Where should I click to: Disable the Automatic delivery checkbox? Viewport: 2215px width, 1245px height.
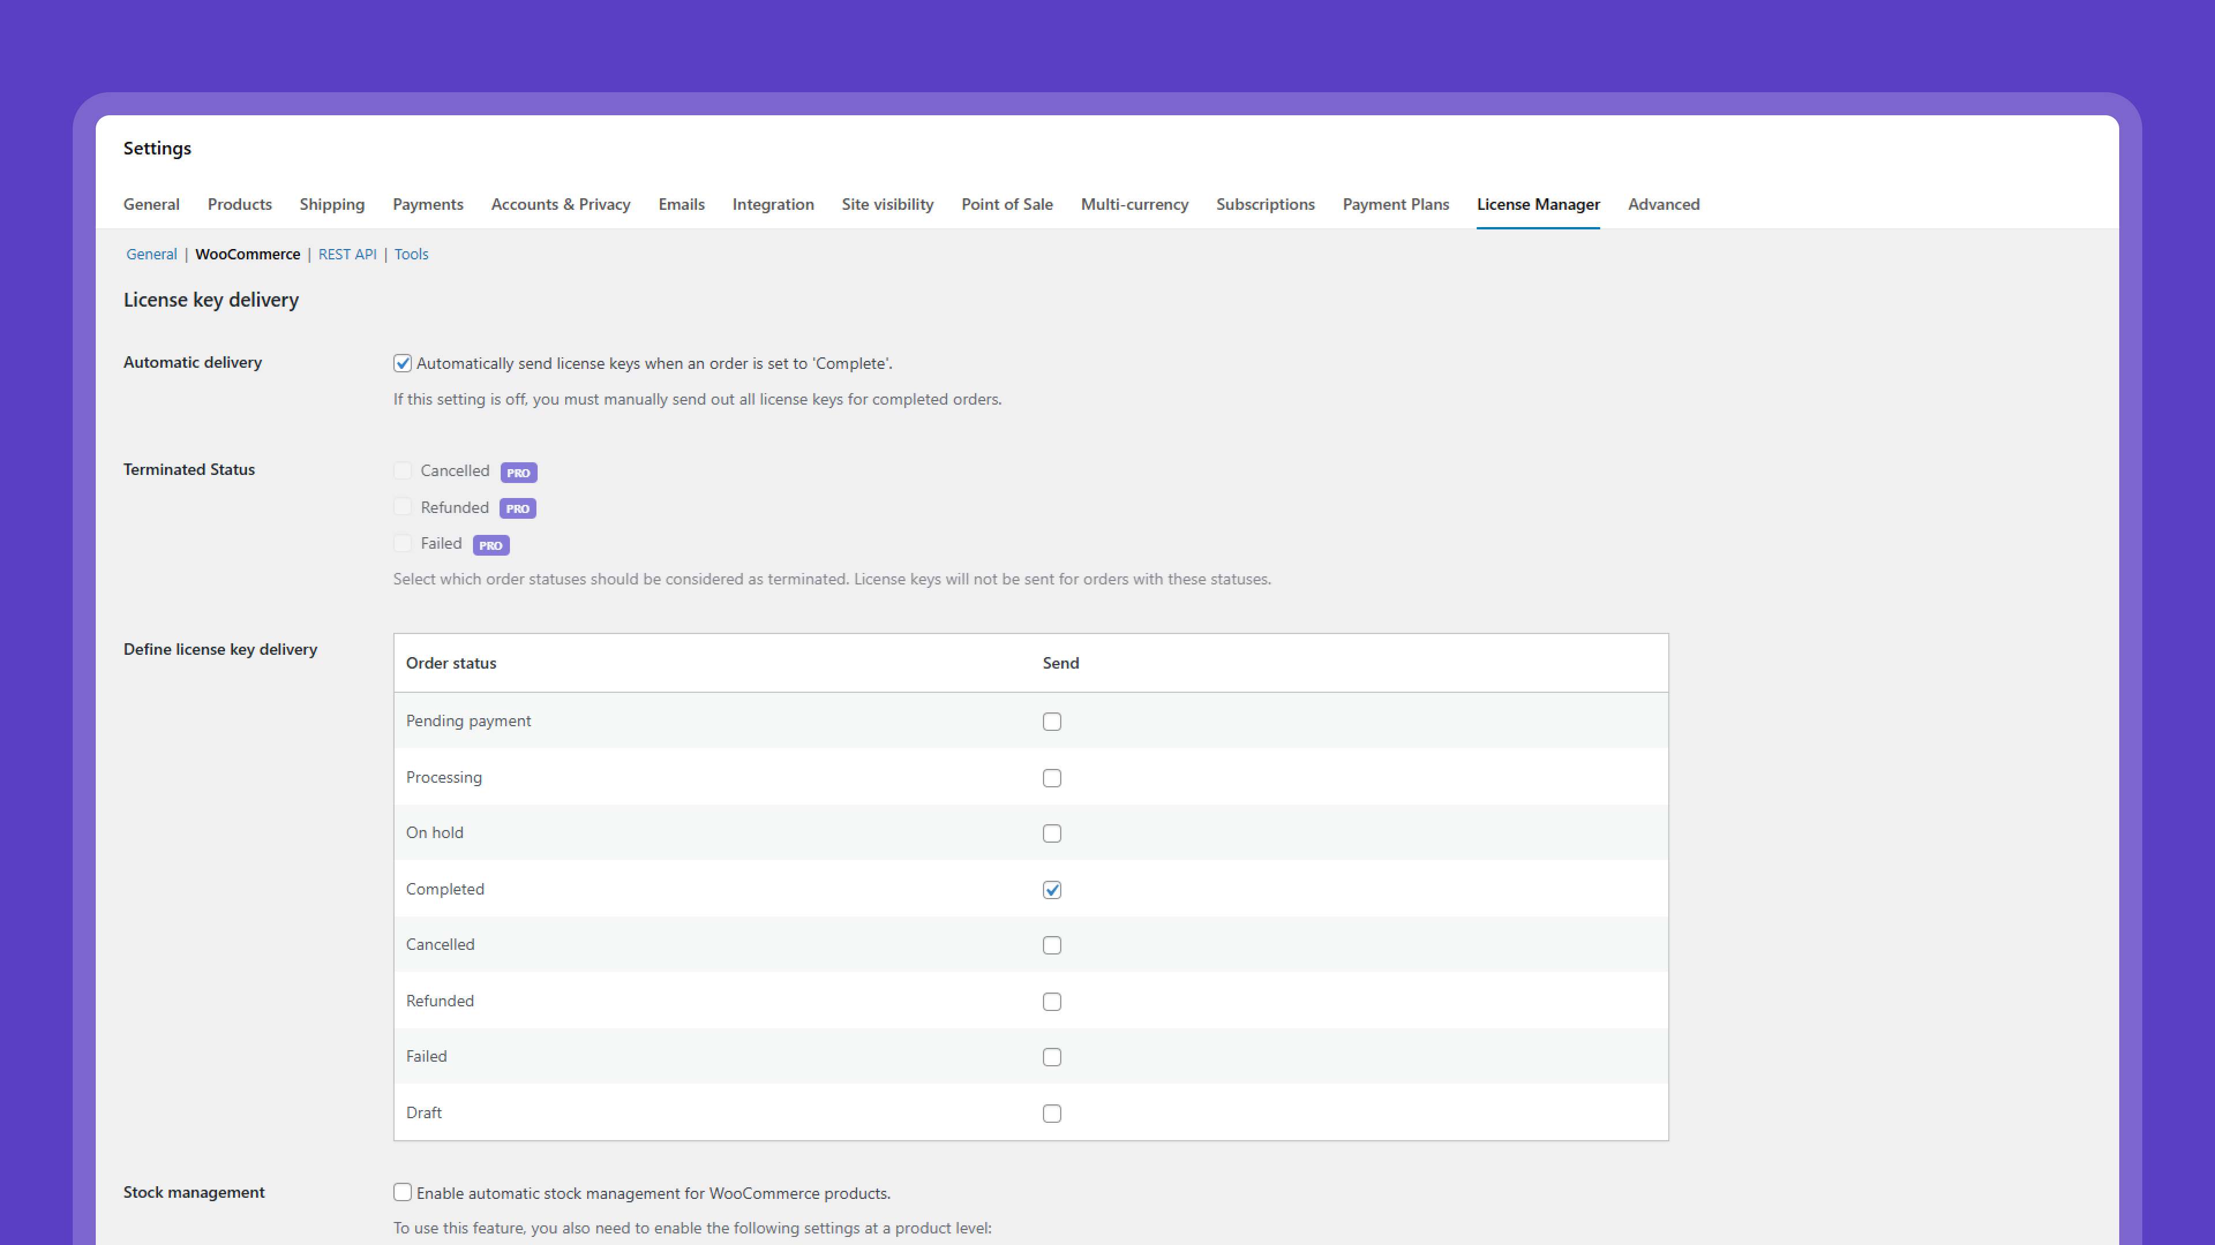click(403, 364)
